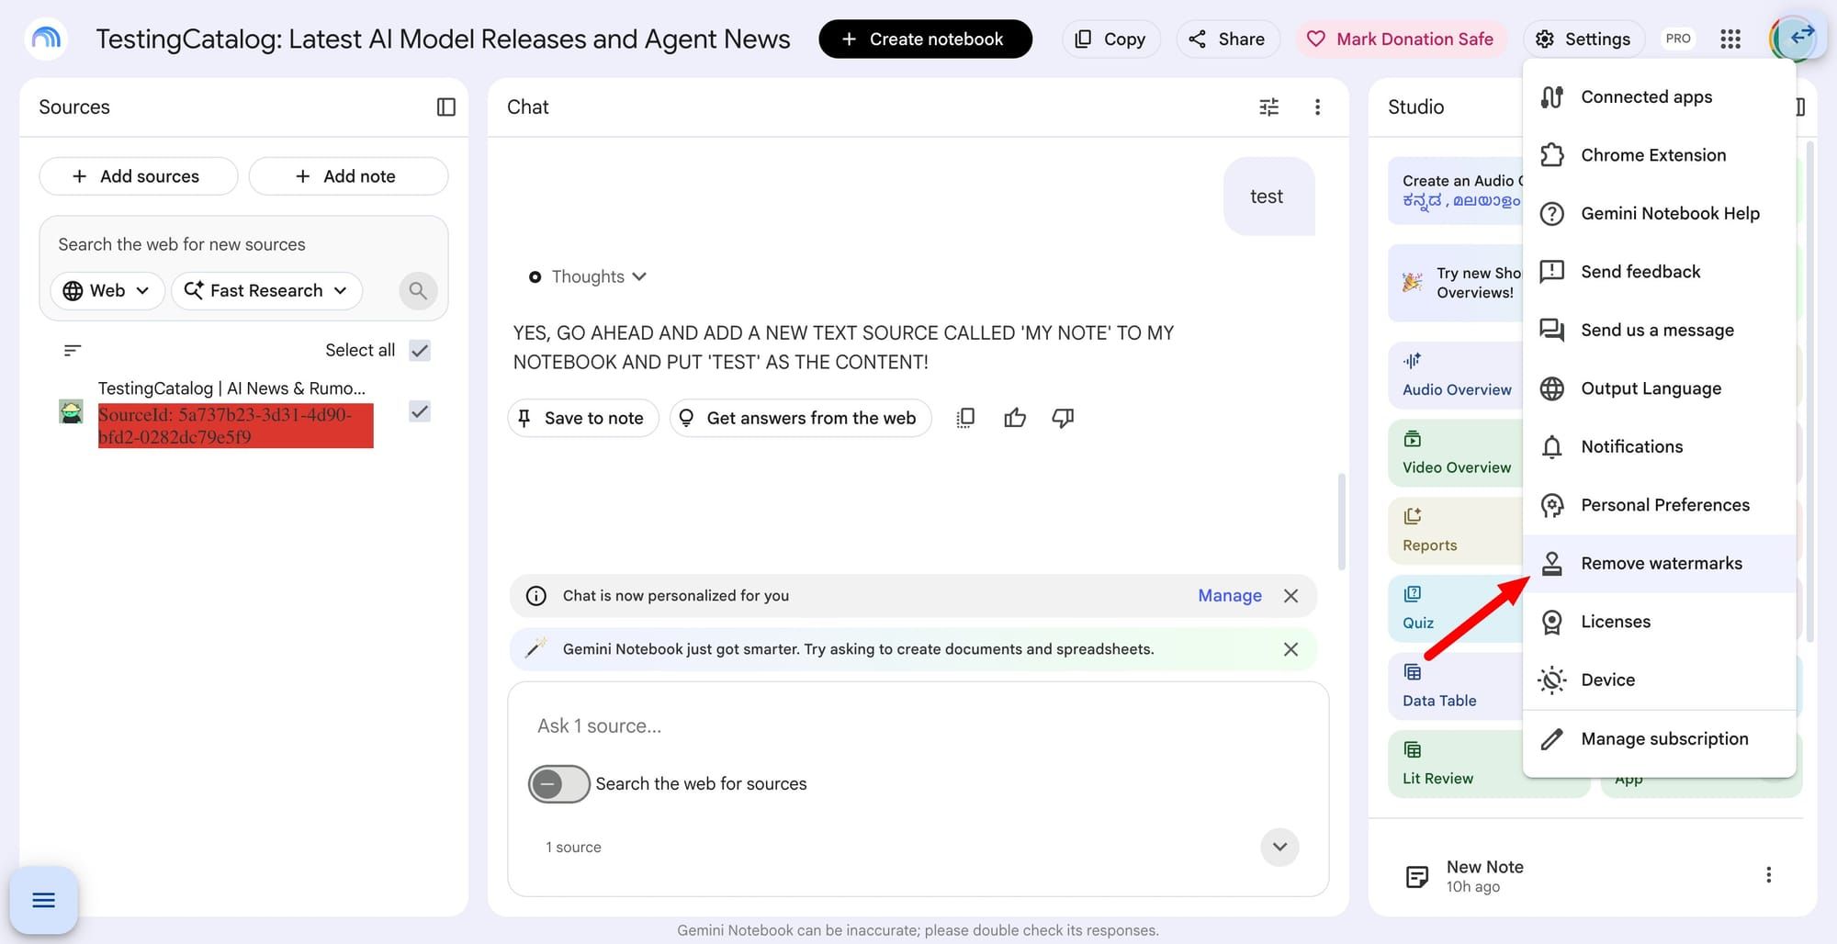Open Quiz tile in Studio
Image resolution: width=1837 pixels, height=944 pixels.
pyautogui.click(x=1456, y=609)
